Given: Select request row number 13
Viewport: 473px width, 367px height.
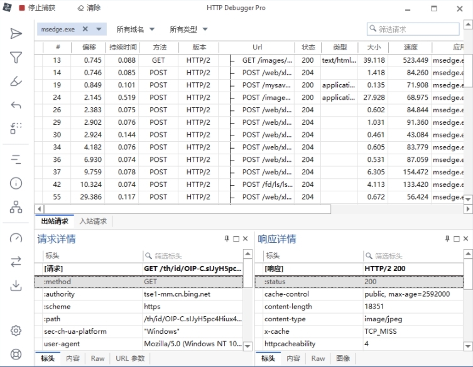Looking at the screenshot, I should pos(249,60).
